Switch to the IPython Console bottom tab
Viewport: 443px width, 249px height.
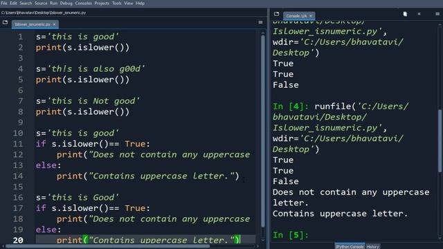pos(350,246)
